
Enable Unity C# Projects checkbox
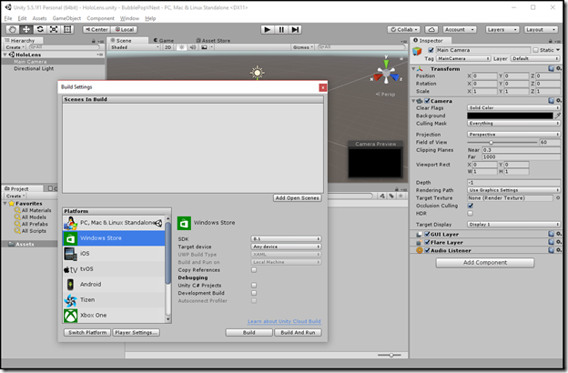click(x=254, y=286)
